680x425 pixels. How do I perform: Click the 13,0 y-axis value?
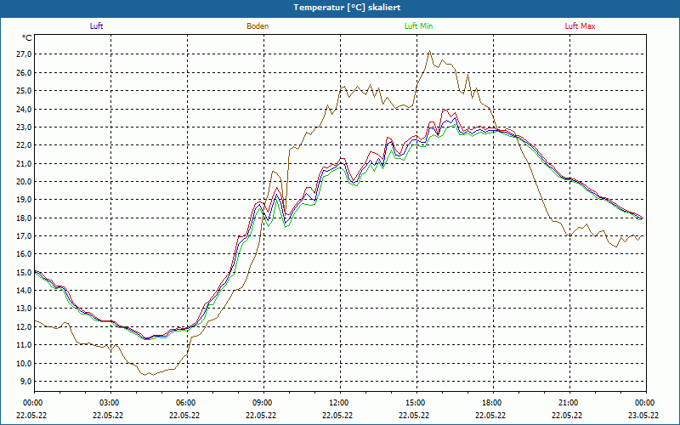25,309
